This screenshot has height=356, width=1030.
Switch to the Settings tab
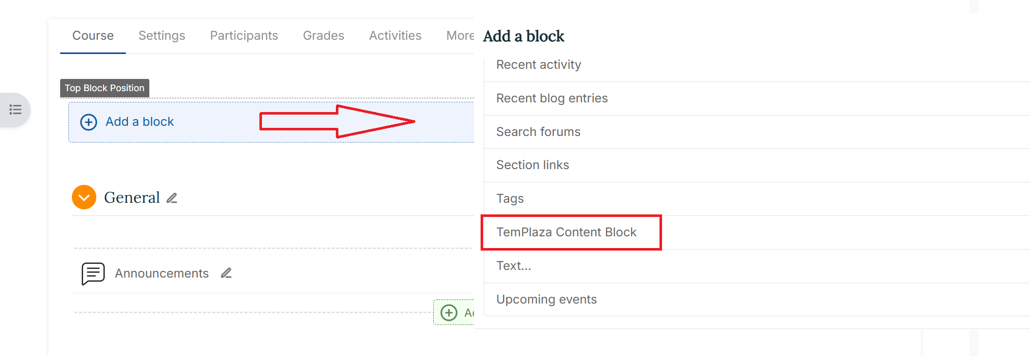[x=162, y=35]
